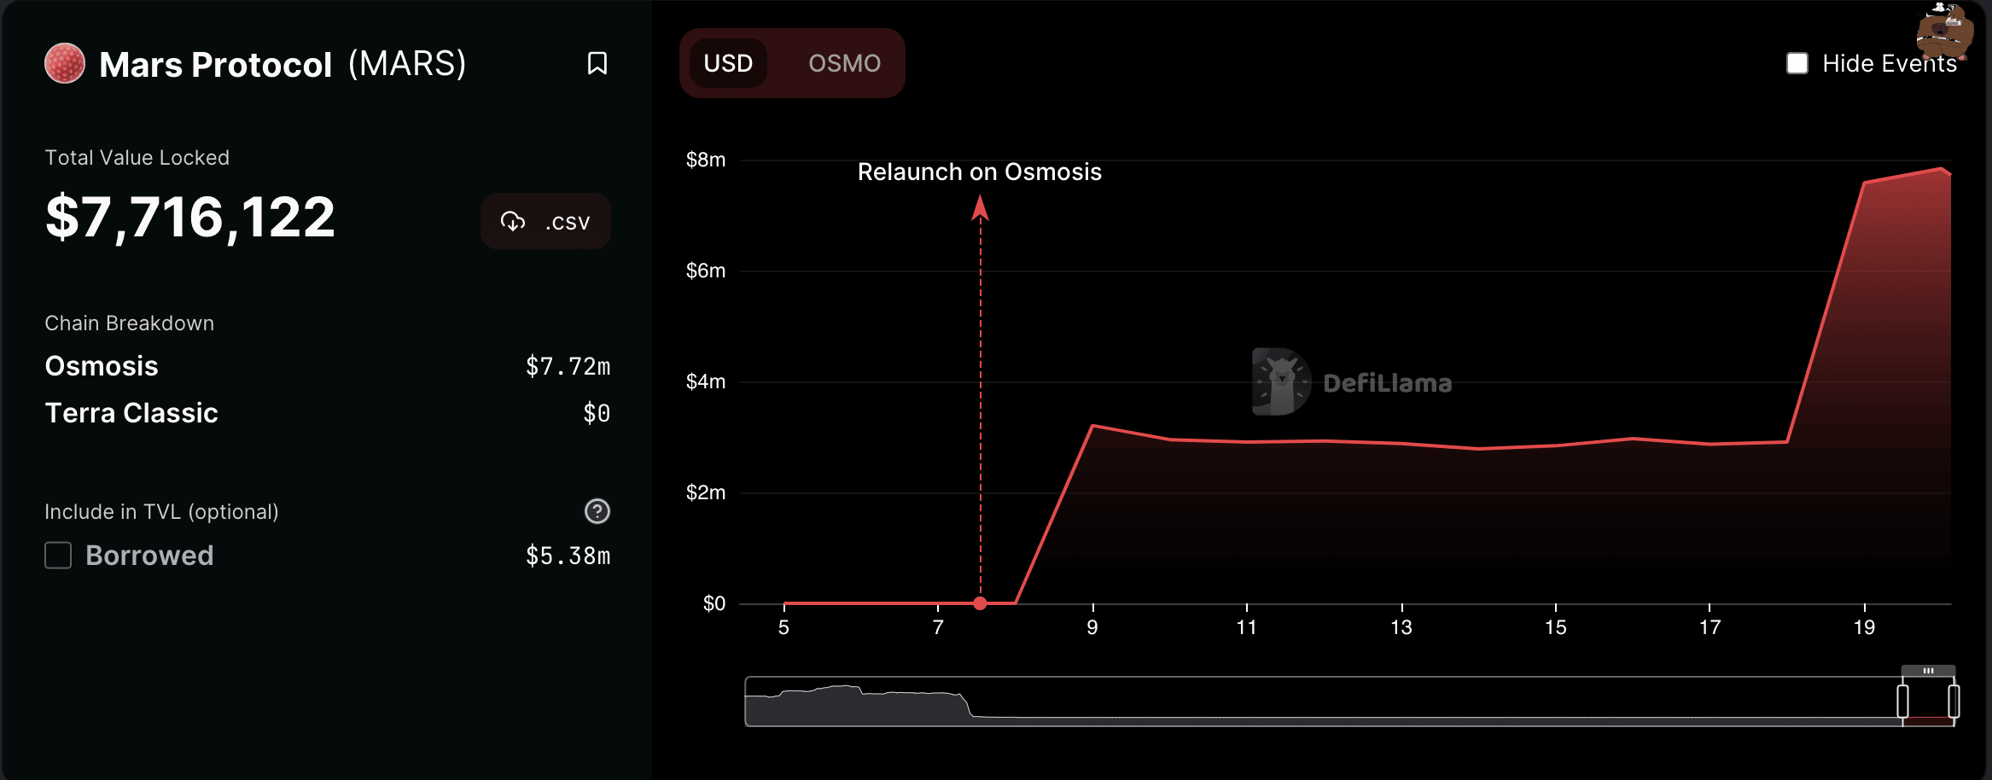Screen dimensions: 1992x780
Task: Click the Total Value Locked label
Action: pos(137,158)
